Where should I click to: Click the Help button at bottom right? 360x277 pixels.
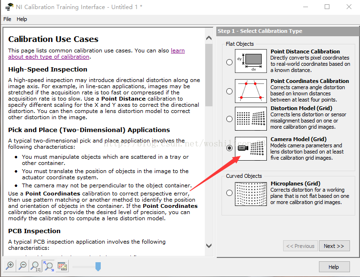click(x=334, y=267)
